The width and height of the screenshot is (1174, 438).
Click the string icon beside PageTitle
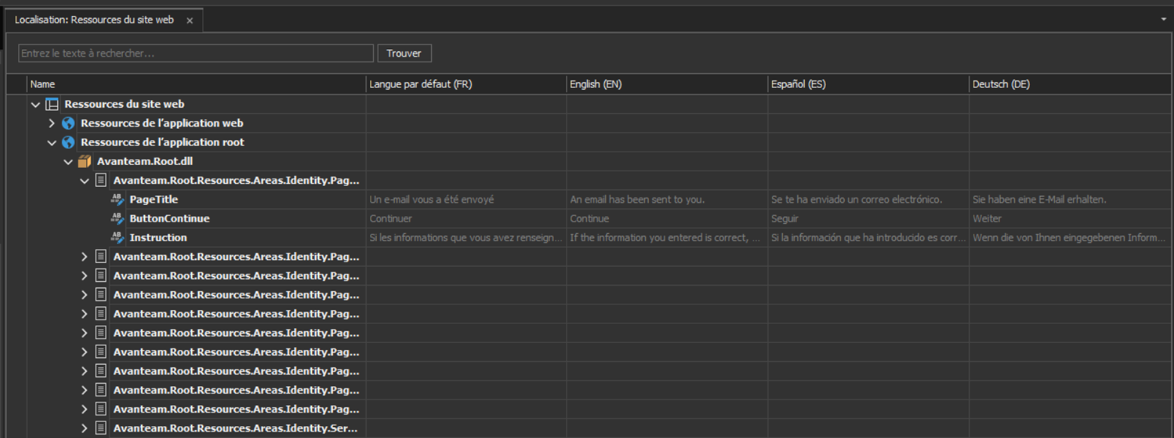coord(118,200)
